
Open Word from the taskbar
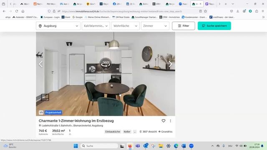point(184,146)
